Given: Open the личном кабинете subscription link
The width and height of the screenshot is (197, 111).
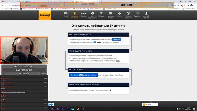Looking at the screenshot, I should (103, 90).
